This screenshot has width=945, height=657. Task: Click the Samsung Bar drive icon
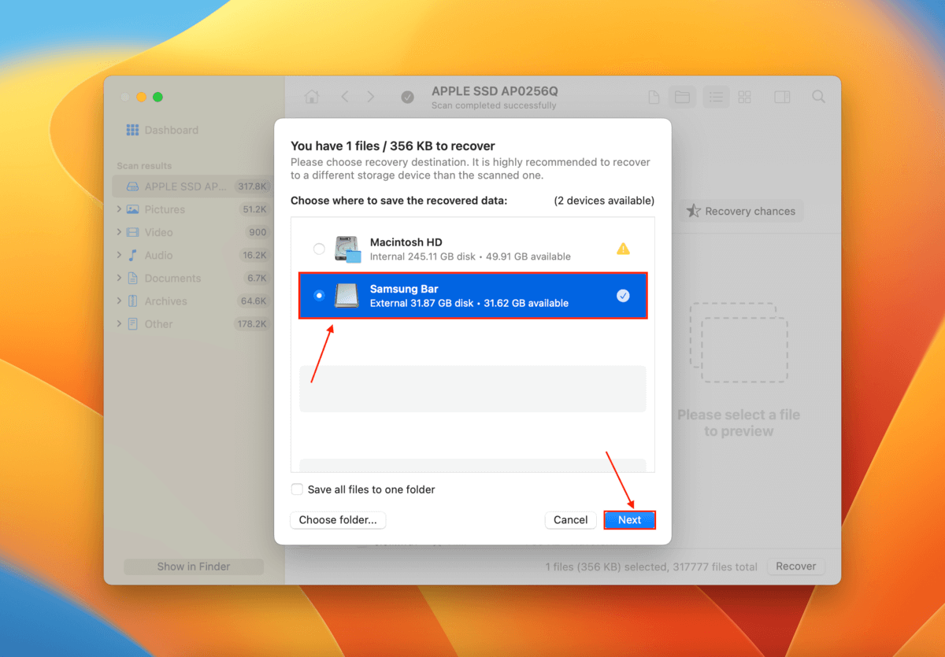346,295
